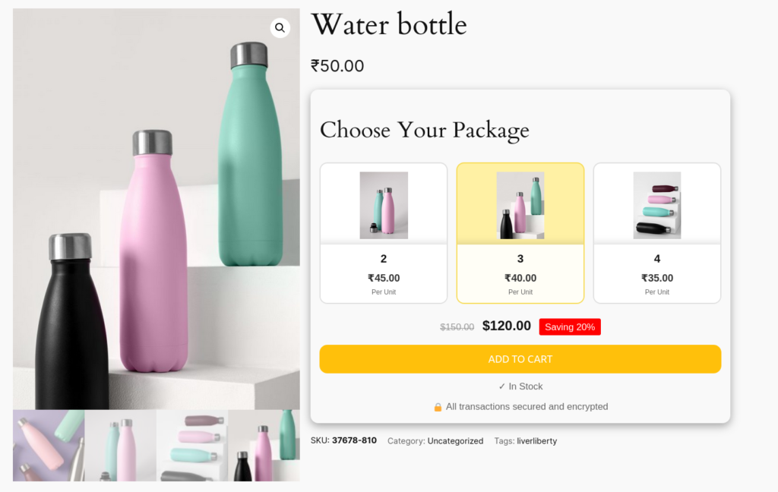778x492 pixels.
Task: Click the magnifier zoom icon on product image
Action: pos(280,28)
